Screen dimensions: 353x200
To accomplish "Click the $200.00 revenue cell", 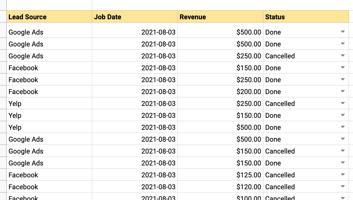I will click(220, 92).
